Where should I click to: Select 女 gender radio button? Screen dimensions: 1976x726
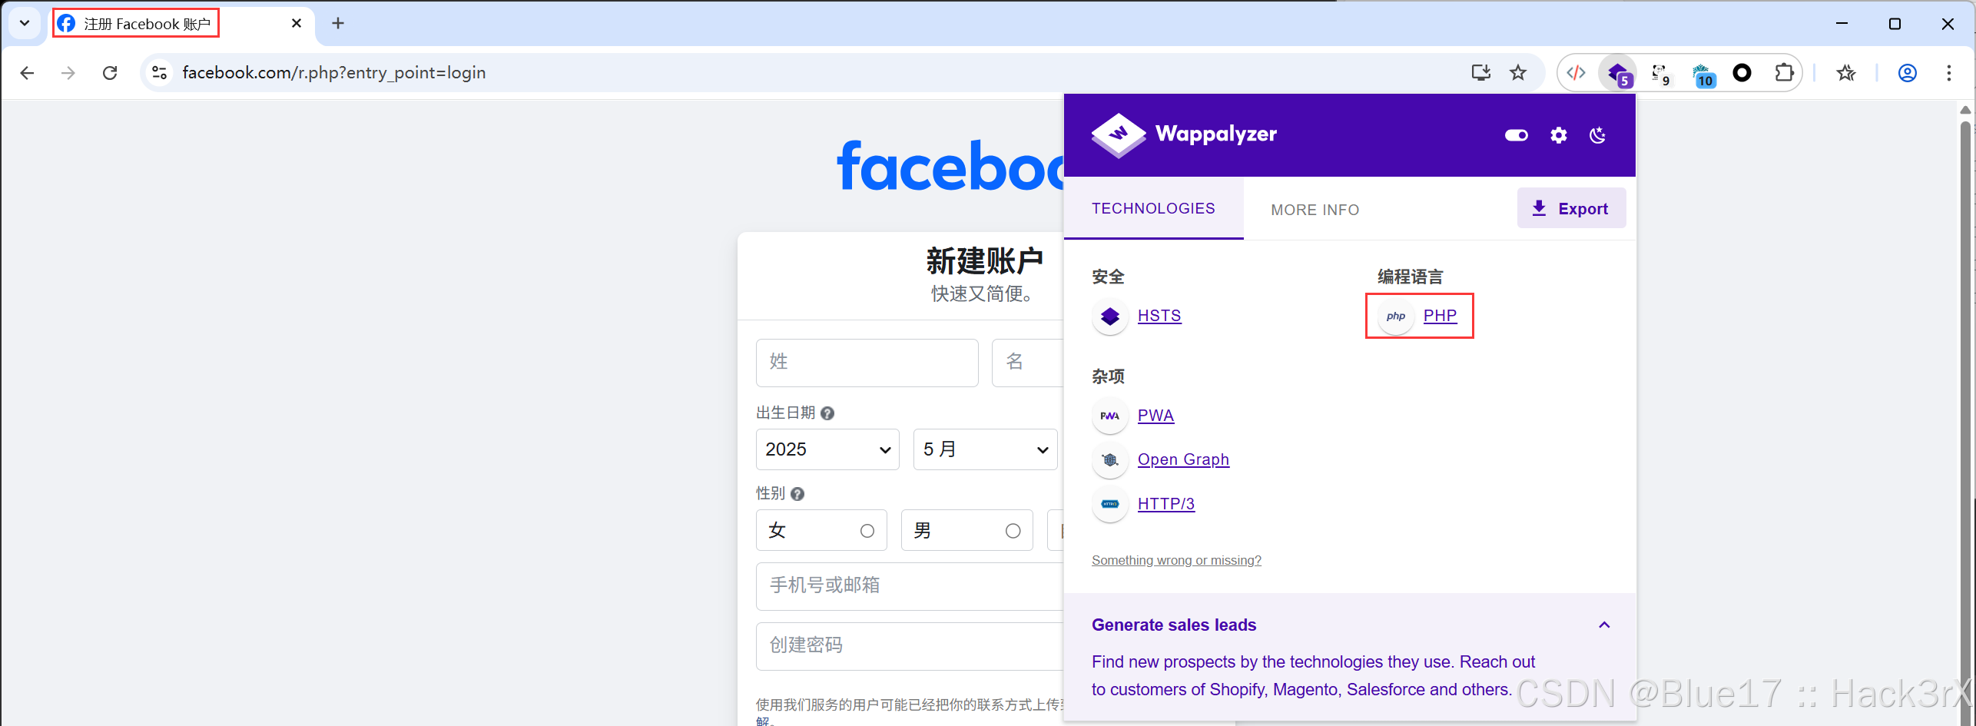tap(867, 531)
